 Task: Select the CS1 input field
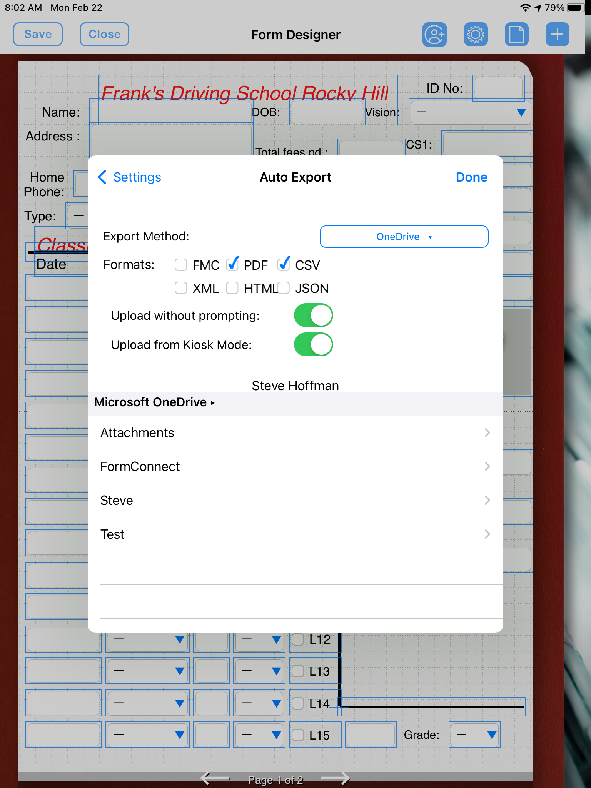coord(487,144)
